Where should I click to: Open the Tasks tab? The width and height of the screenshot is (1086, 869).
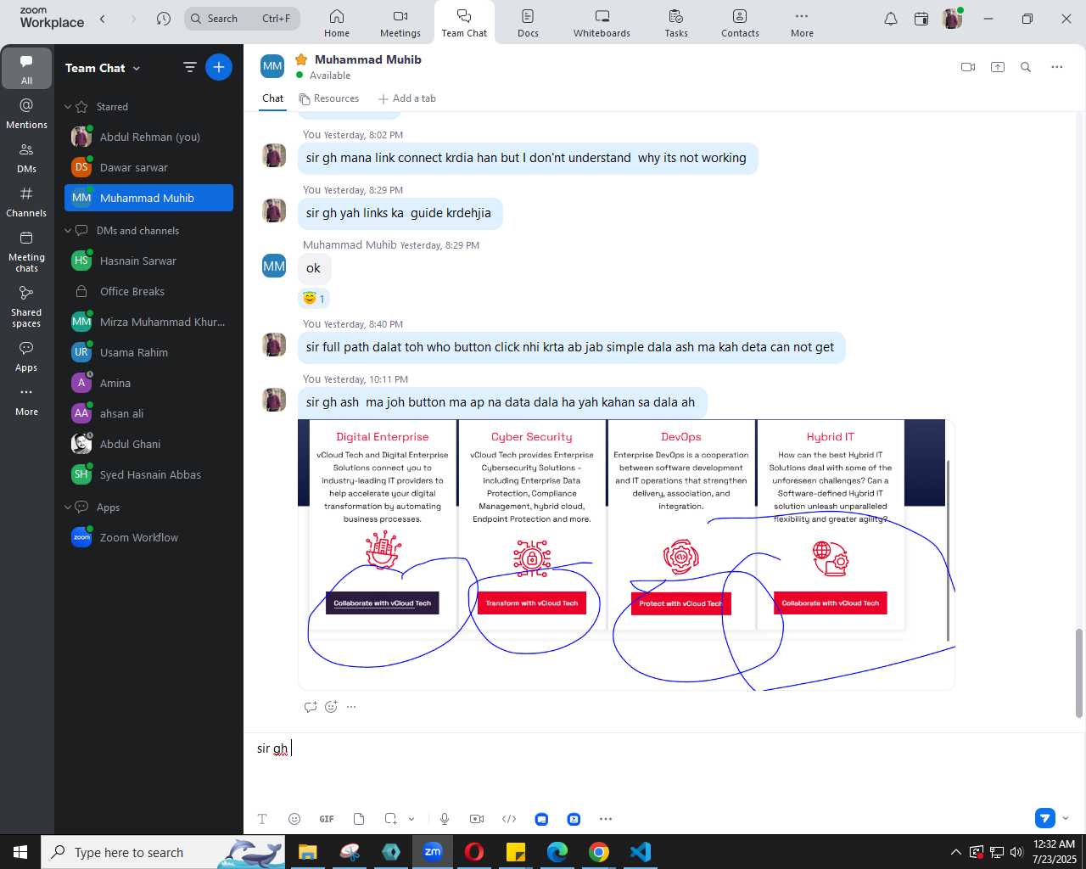(x=676, y=23)
